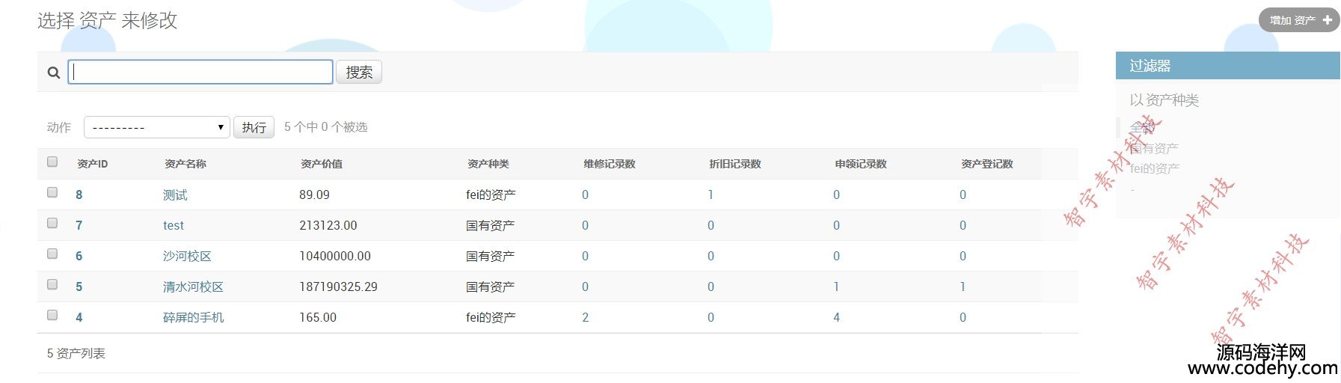Click the search magnifier icon
The image size is (1341, 383).
pos(53,73)
